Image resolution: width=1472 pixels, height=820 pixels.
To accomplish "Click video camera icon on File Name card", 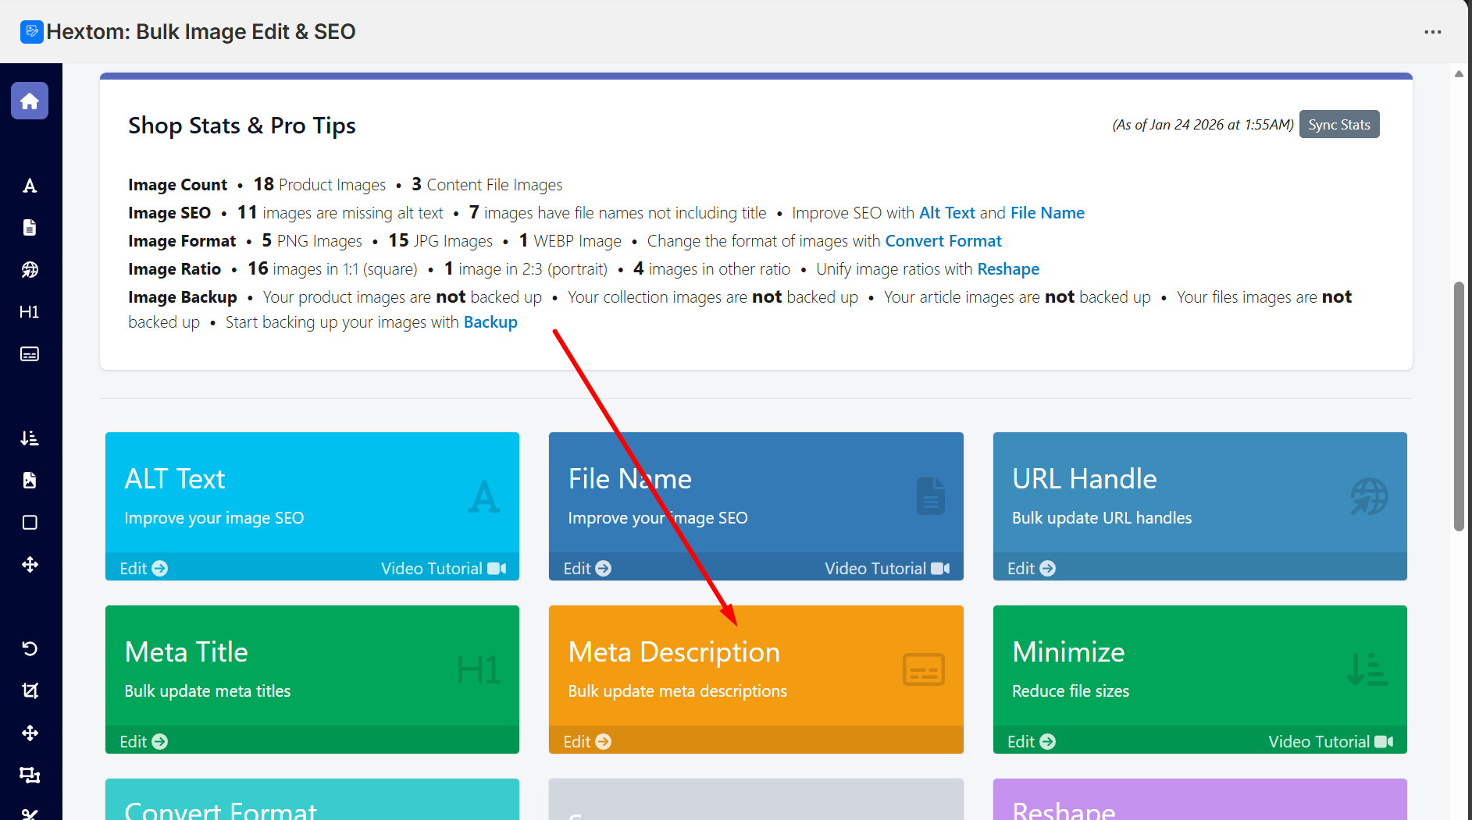I will pos(940,569).
